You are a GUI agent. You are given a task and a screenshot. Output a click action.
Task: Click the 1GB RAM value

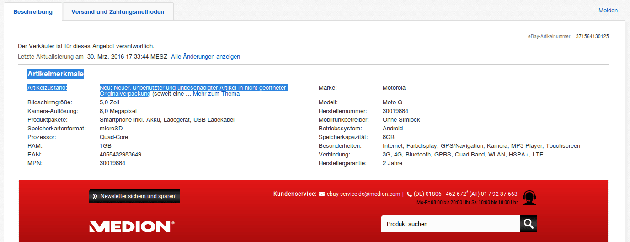click(106, 146)
